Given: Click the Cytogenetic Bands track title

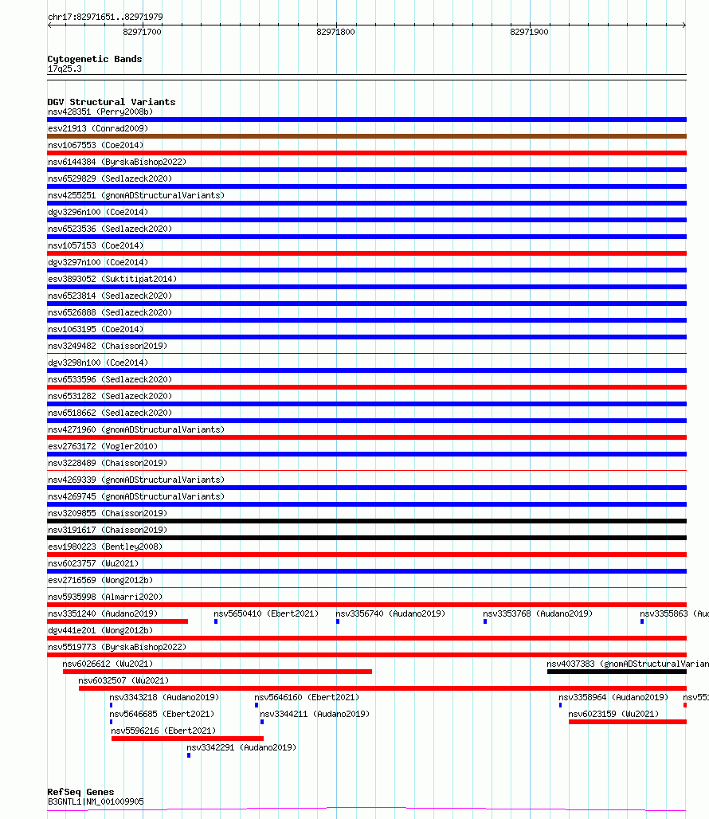Looking at the screenshot, I should [x=95, y=59].
